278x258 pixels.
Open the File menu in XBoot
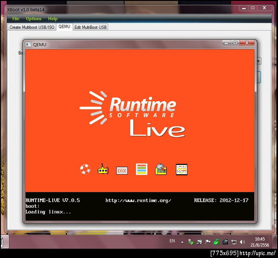pos(16,19)
